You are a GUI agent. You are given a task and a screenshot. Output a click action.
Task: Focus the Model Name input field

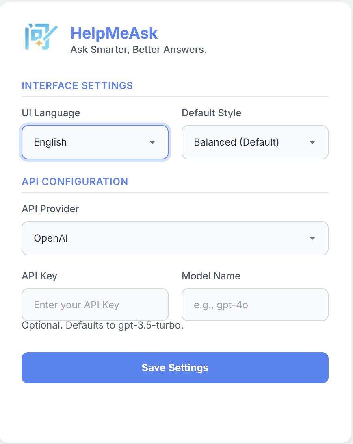tap(255, 305)
